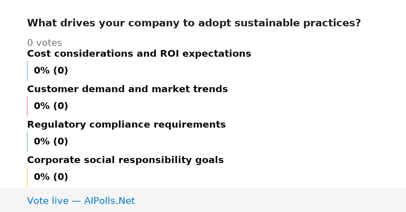Click the word requirements in third option
The width and height of the screenshot is (406, 212).
tap(190, 125)
